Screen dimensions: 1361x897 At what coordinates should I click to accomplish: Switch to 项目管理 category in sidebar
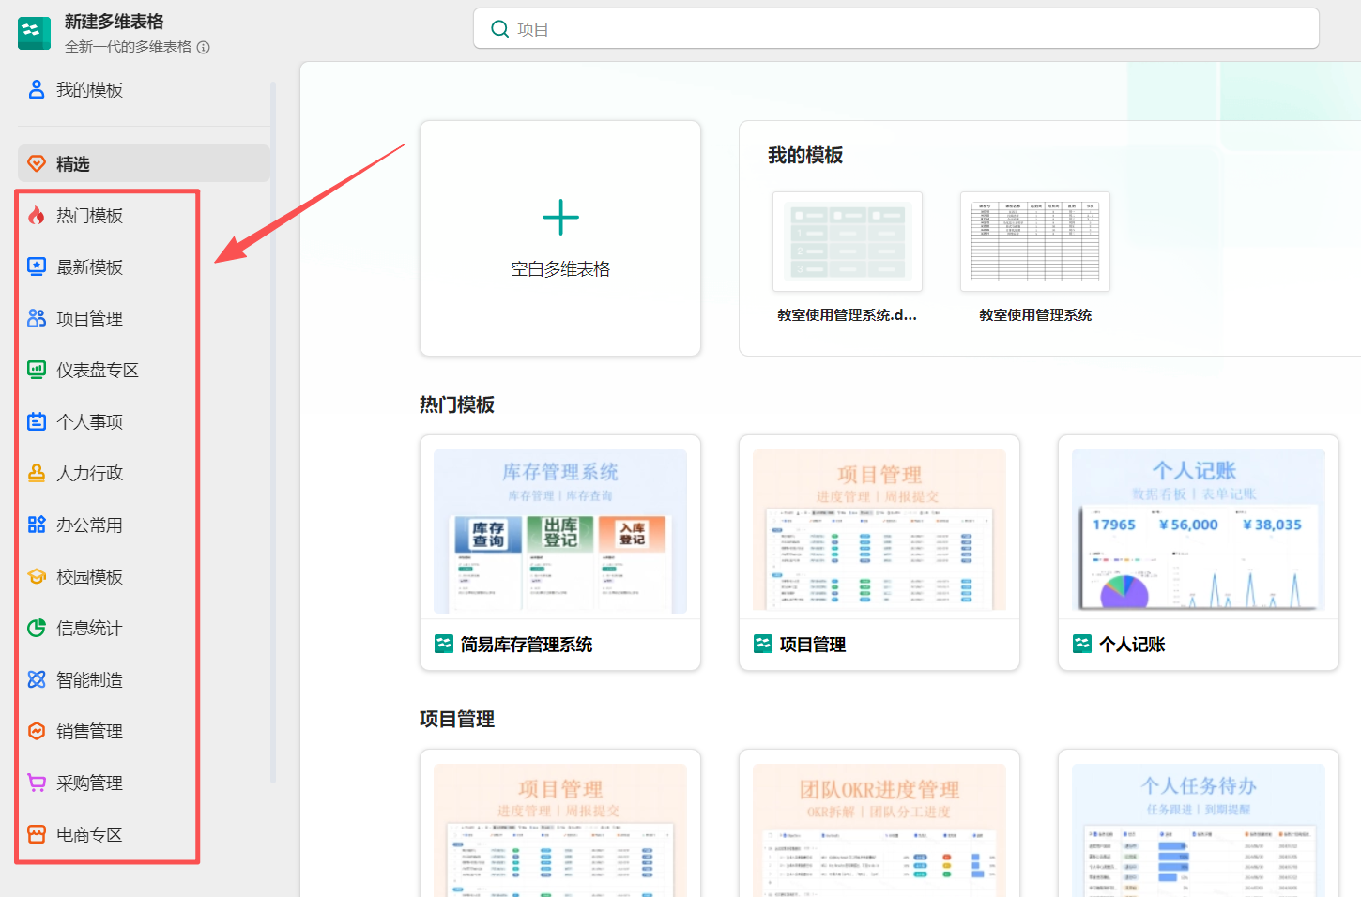click(89, 319)
